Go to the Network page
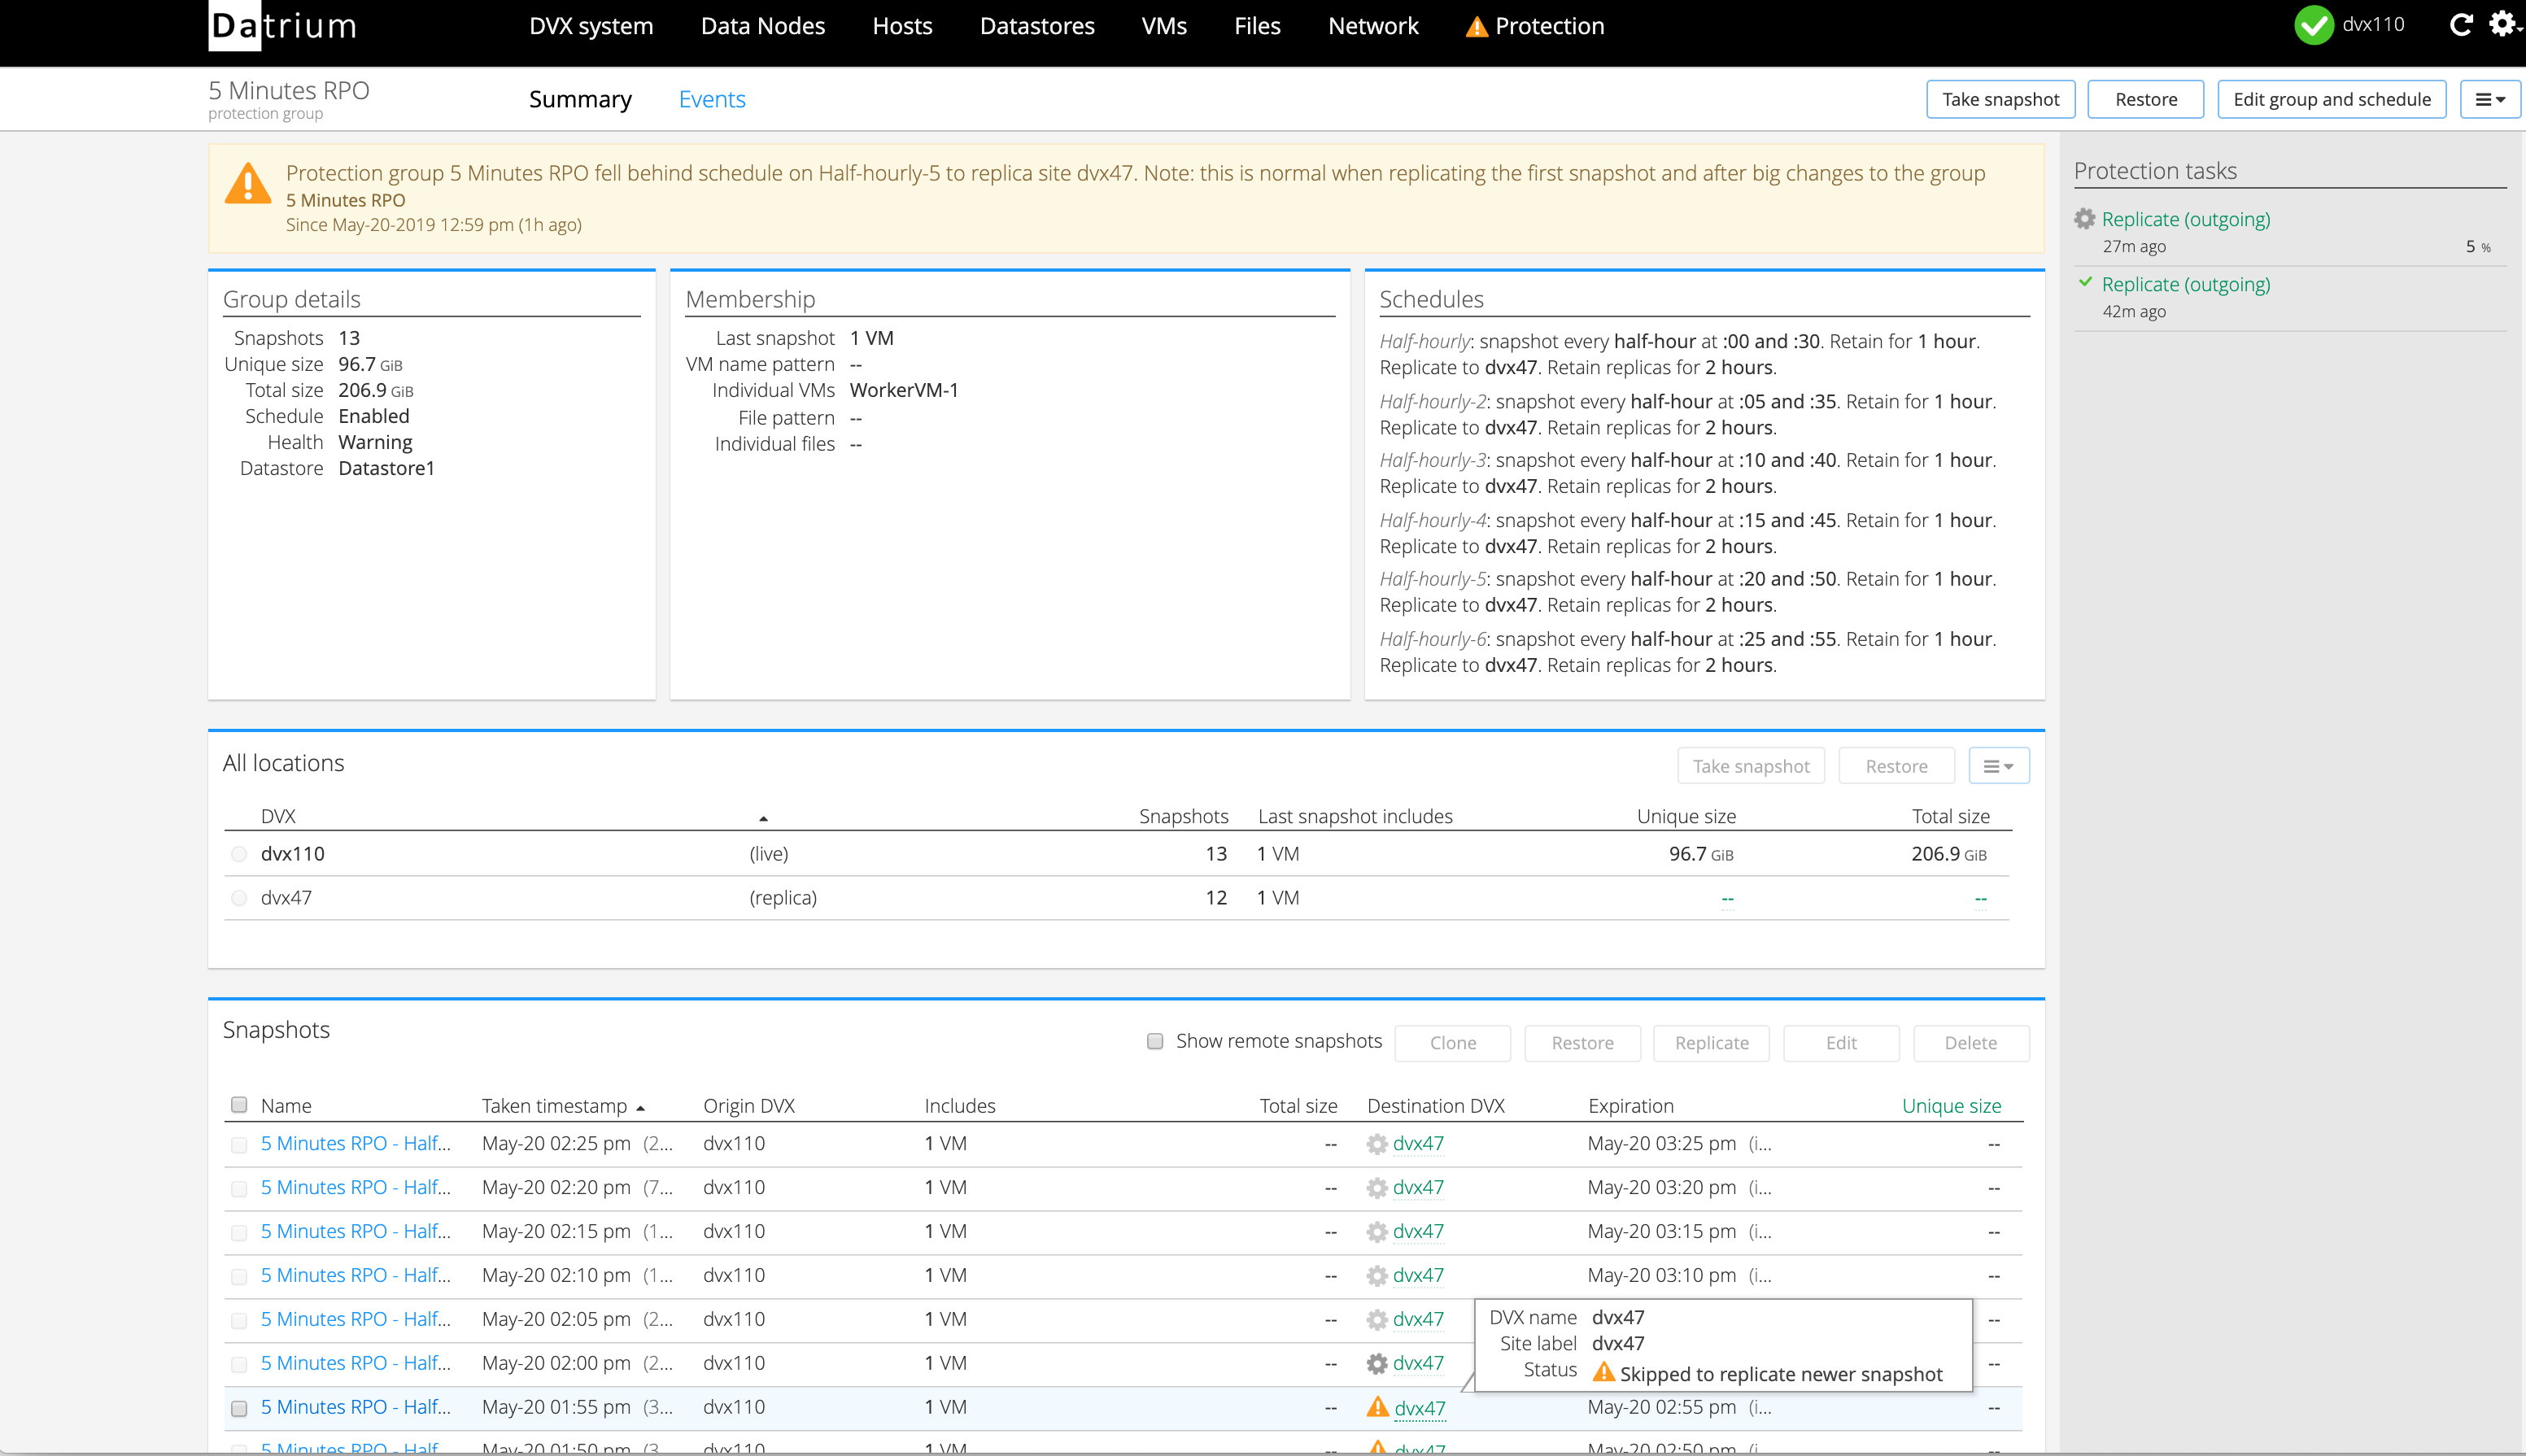 1373,26
